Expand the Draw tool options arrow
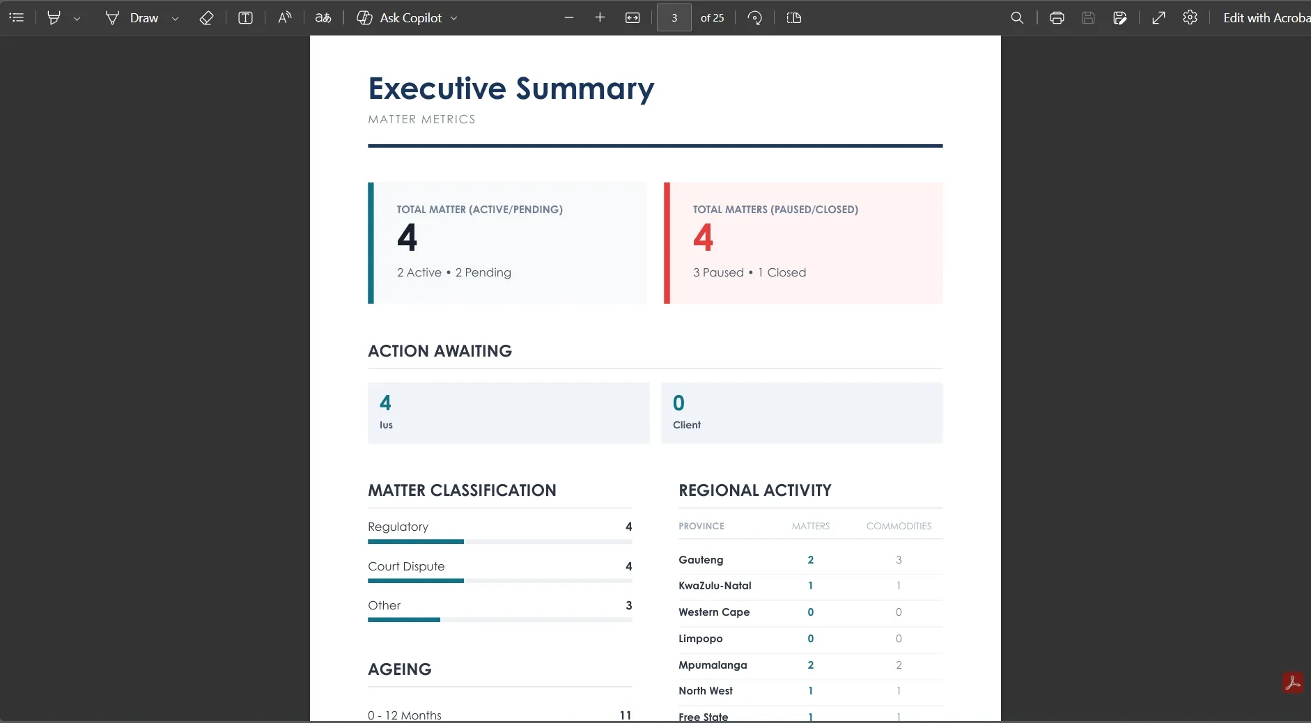 (176, 19)
